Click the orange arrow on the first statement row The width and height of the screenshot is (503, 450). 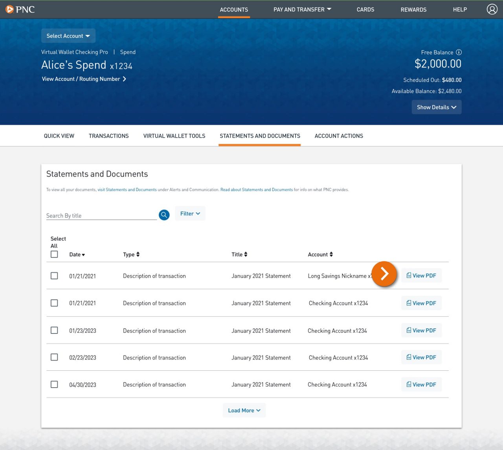click(x=384, y=274)
